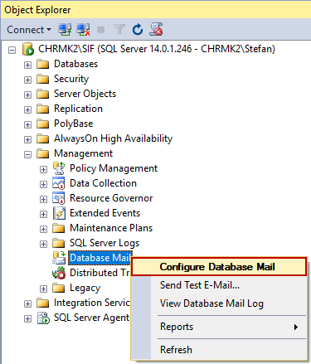Click the Disconnect server toolbar icon
311x364 pixels.
pyautogui.click(x=83, y=29)
